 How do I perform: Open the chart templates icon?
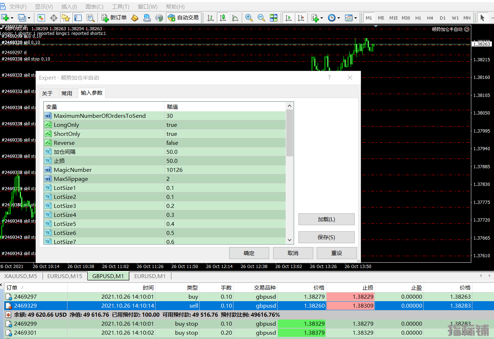click(349, 18)
